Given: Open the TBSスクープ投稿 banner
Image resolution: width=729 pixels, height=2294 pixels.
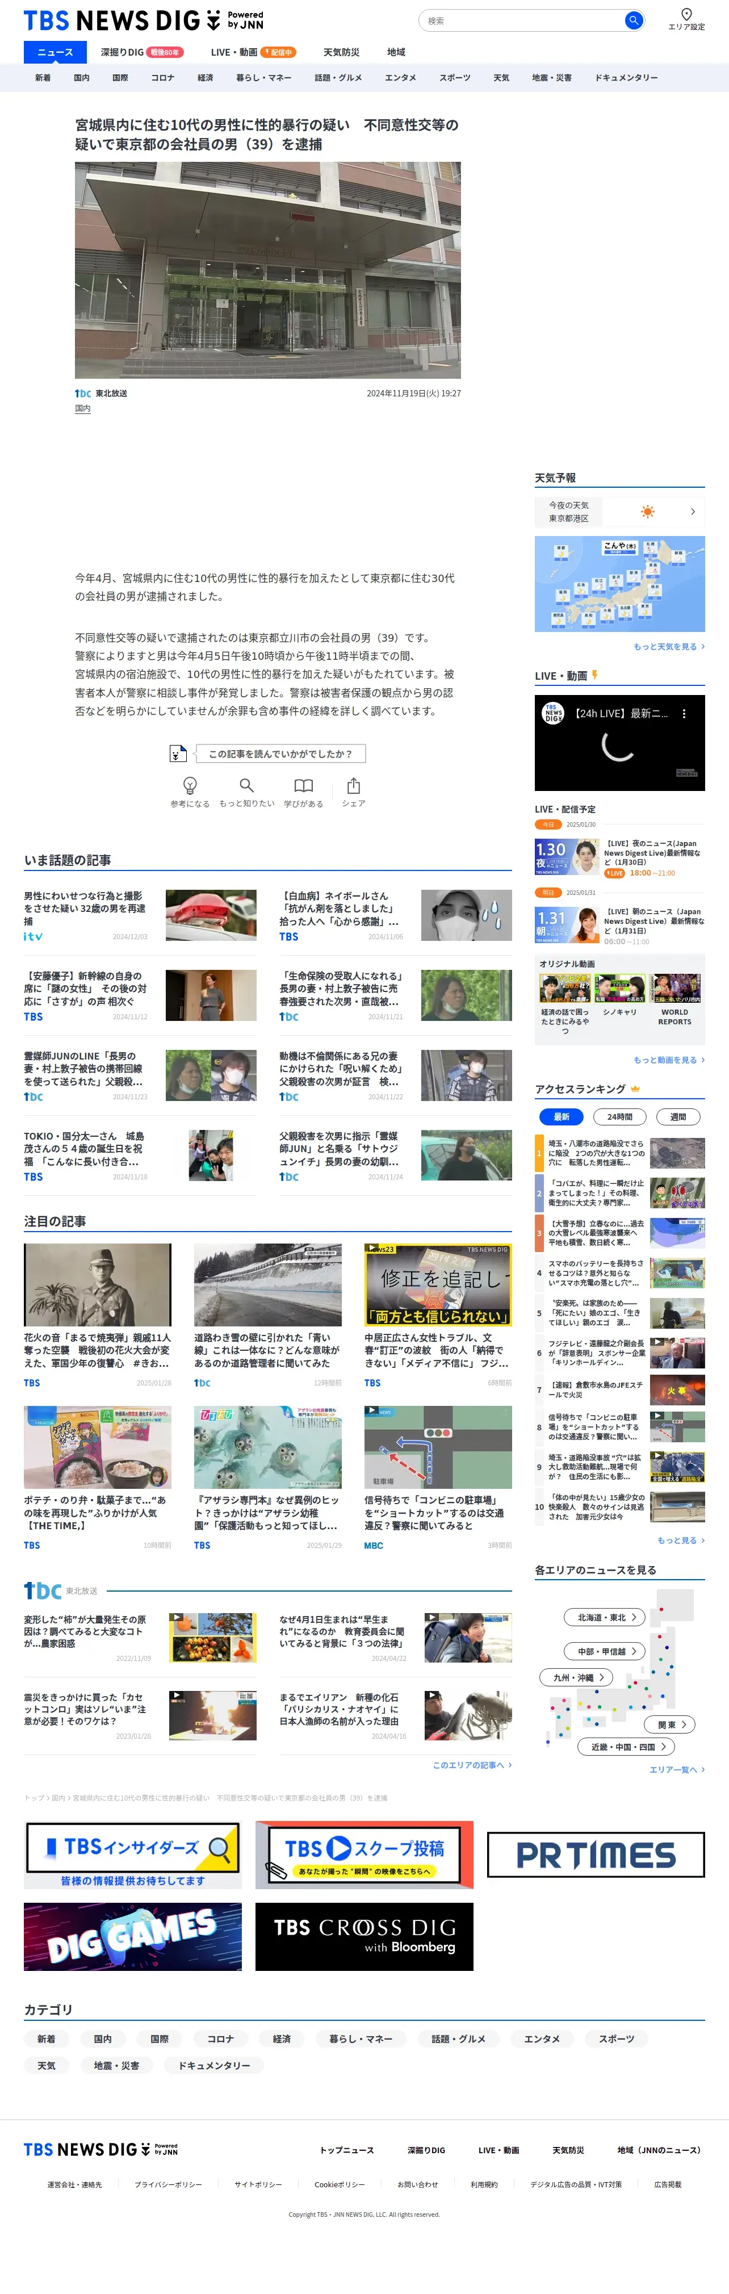Looking at the screenshot, I should (x=364, y=1855).
